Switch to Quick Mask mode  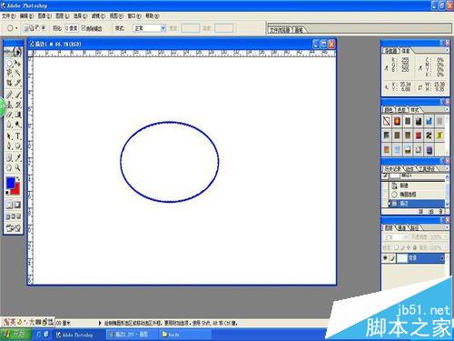(x=17, y=205)
